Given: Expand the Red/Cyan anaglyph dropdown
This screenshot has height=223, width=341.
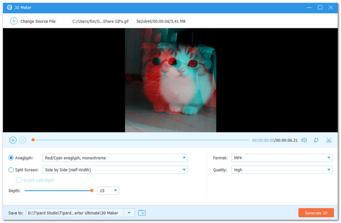Looking at the screenshot, I should pos(115,158).
